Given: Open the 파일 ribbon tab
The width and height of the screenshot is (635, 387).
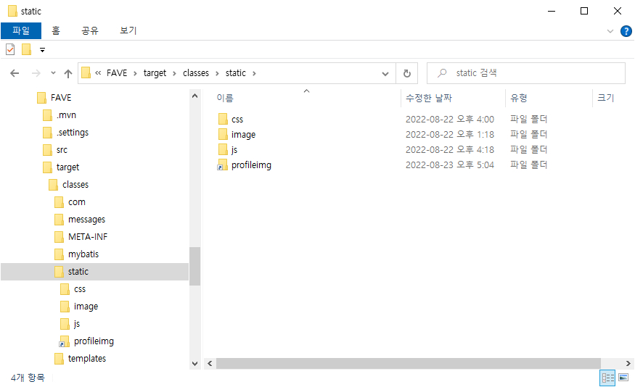Looking at the screenshot, I should (x=21, y=30).
